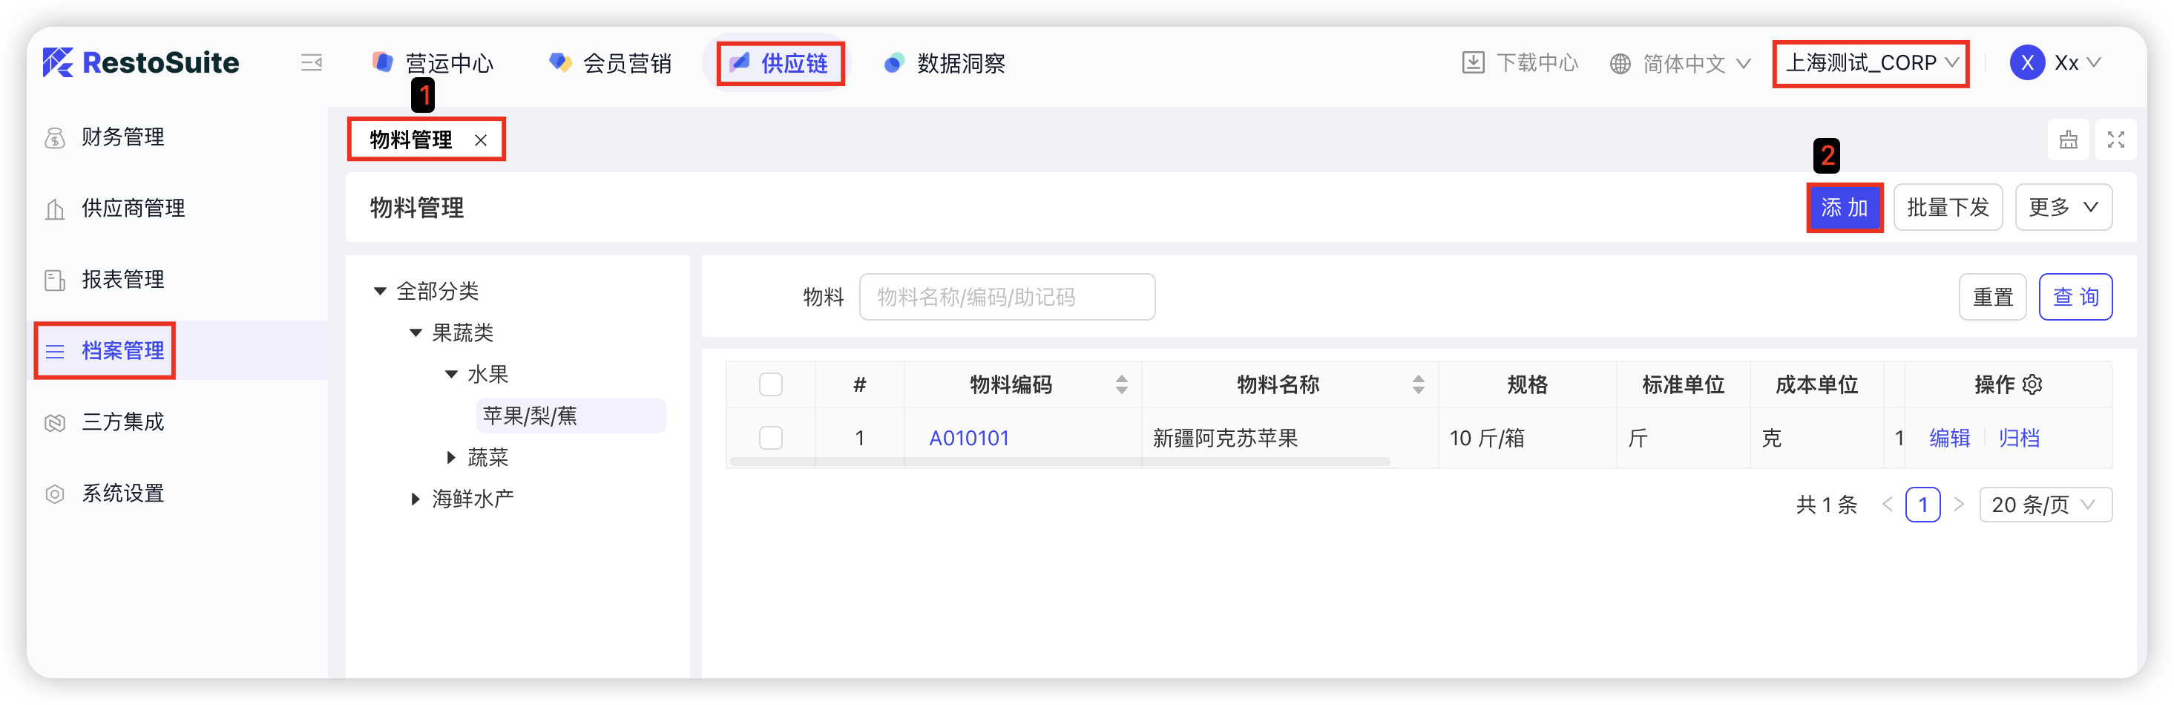The image size is (2174, 705).
Task: Open column settings gear in 操作 header
Action: click(2033, 385)
